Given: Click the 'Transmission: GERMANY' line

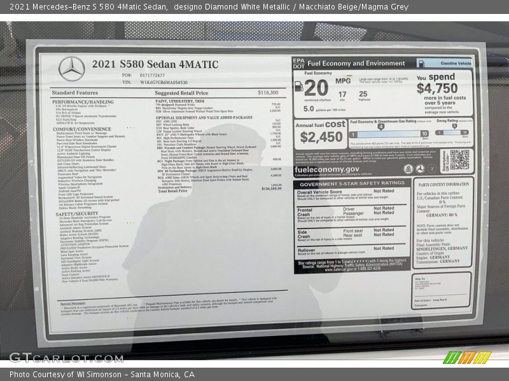Looking at the screenshot, I should pyautogui.click(x=438, y=261).
